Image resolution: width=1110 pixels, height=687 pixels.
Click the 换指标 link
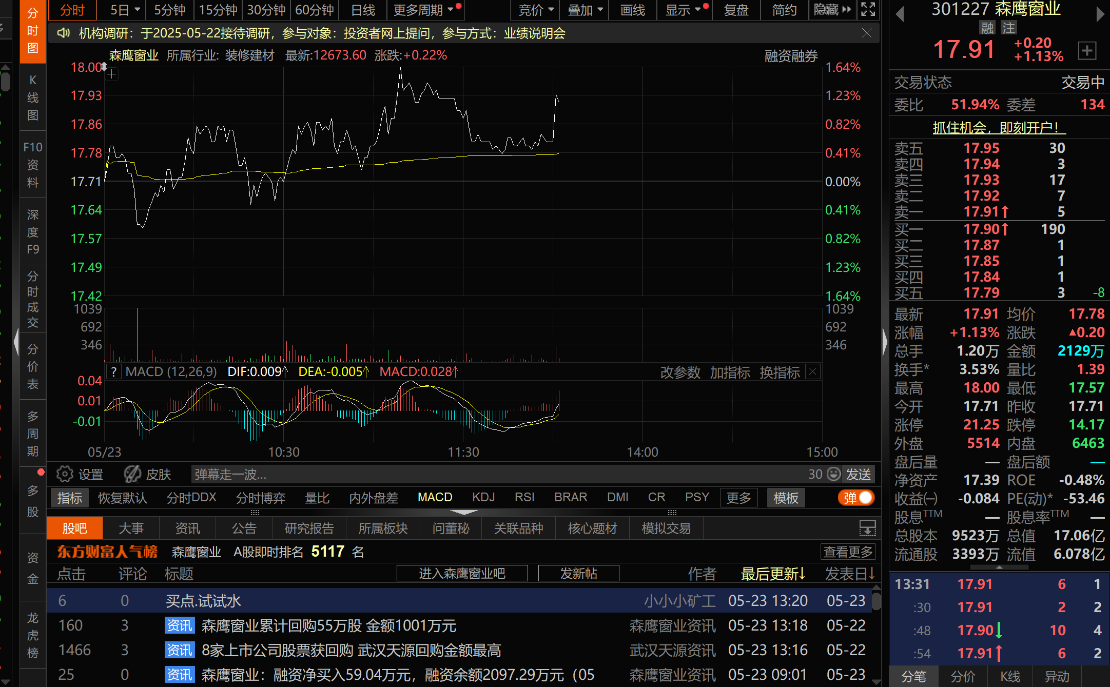(x=780, y=372)
